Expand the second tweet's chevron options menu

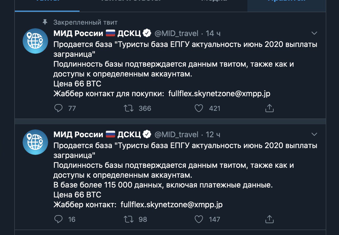pyautogui.click(x=314, y=135)
